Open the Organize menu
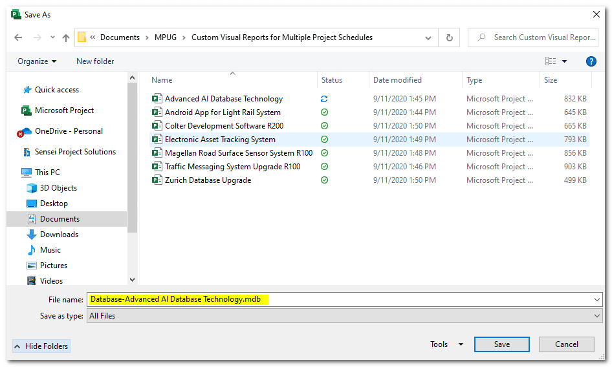Screen dimensions: 612x367 pyautogui.click(x=37, y=61)
